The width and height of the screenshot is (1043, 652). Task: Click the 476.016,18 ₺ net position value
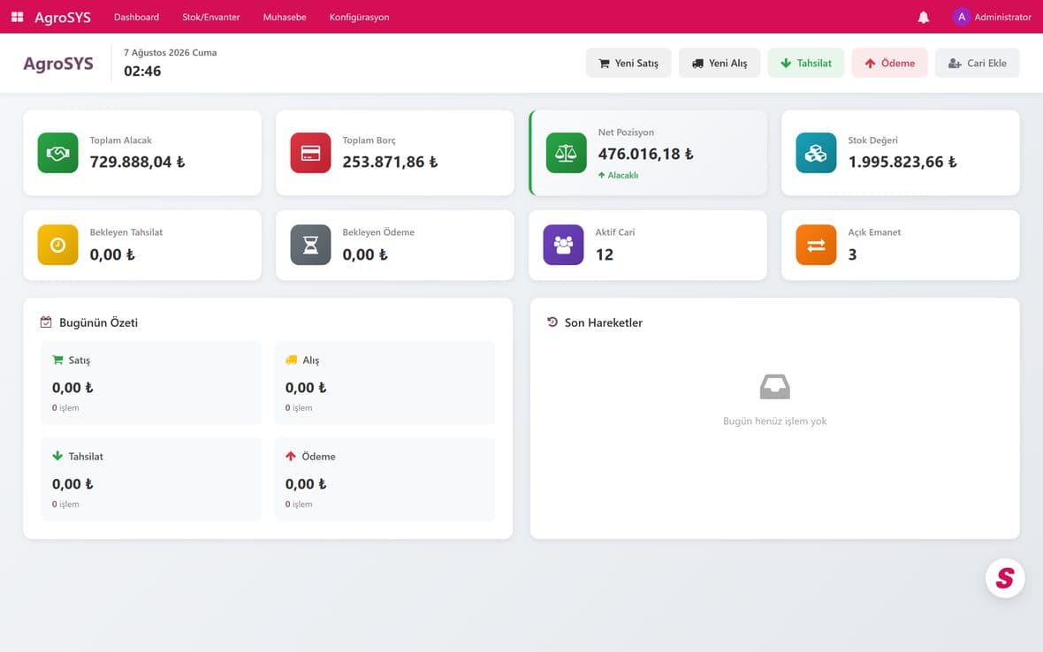646,154
